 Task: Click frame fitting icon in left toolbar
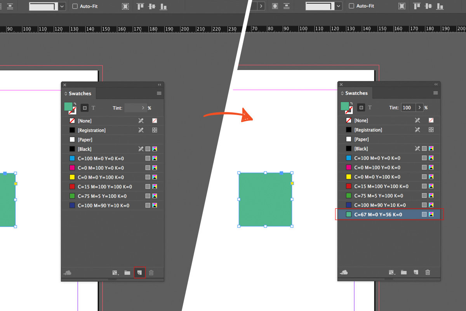125,6
